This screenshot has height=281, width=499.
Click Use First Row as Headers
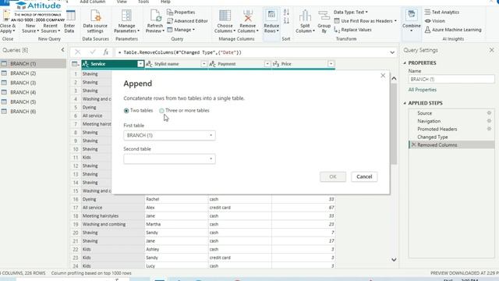point(365,21)
